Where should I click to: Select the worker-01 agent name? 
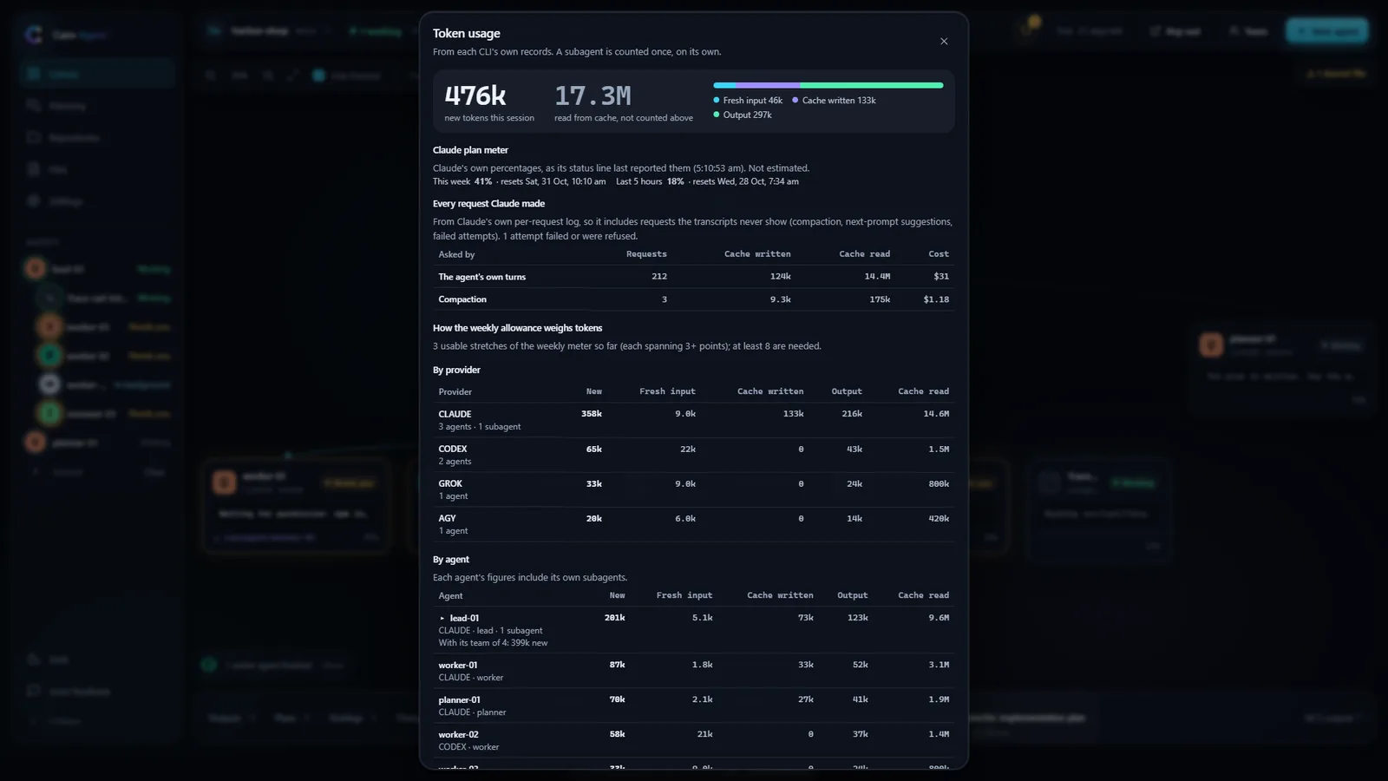pos(458,666)
